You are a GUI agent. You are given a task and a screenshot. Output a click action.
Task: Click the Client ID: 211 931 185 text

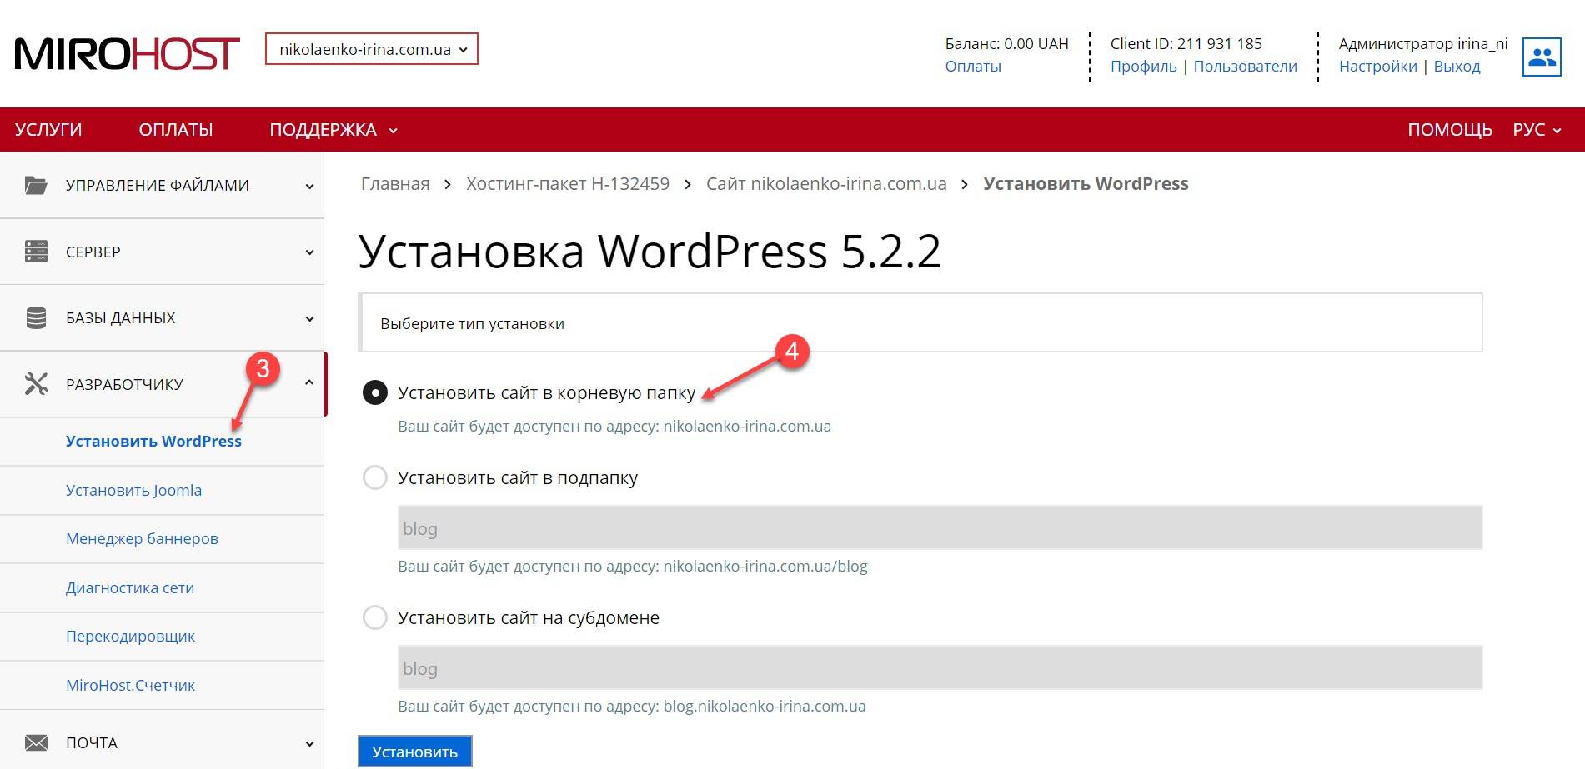tap(1186, 43)
